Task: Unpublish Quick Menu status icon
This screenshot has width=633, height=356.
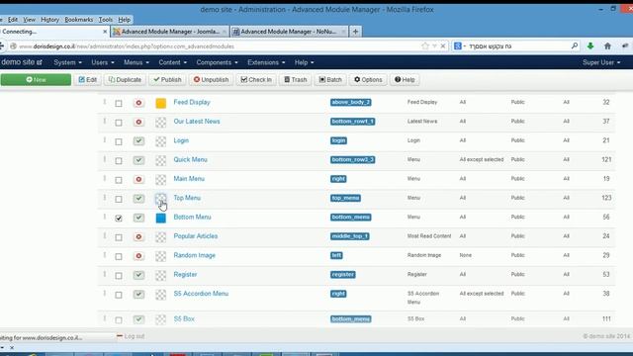Action: [x=138, y=160]
